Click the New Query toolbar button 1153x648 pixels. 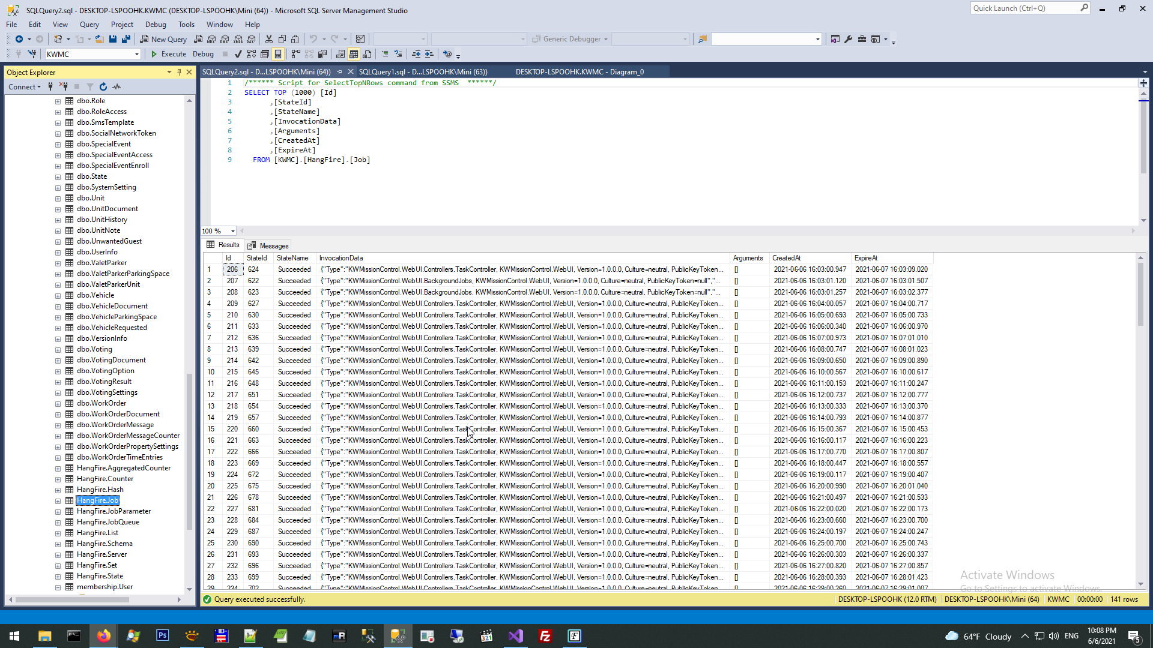(163, 39)
